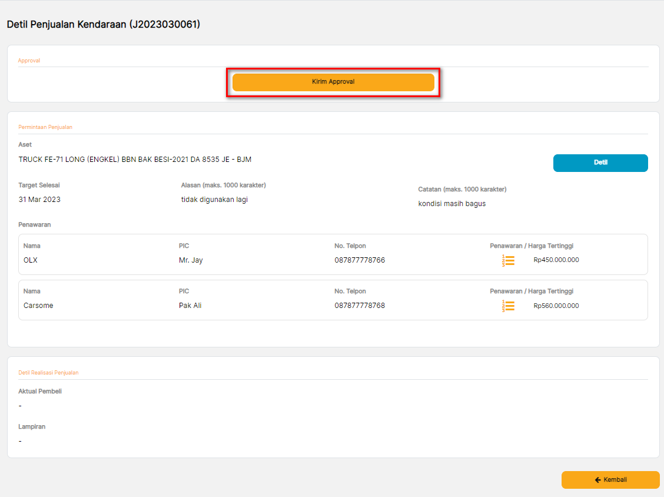The width and height of the screenshot is (664, 497).
Task: Open asset details with the Detil button
Action: [x=600, y=163]
